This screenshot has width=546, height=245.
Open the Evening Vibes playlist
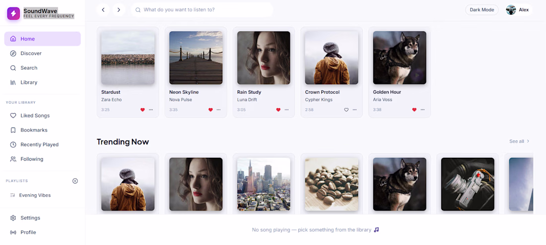point(43,195)
